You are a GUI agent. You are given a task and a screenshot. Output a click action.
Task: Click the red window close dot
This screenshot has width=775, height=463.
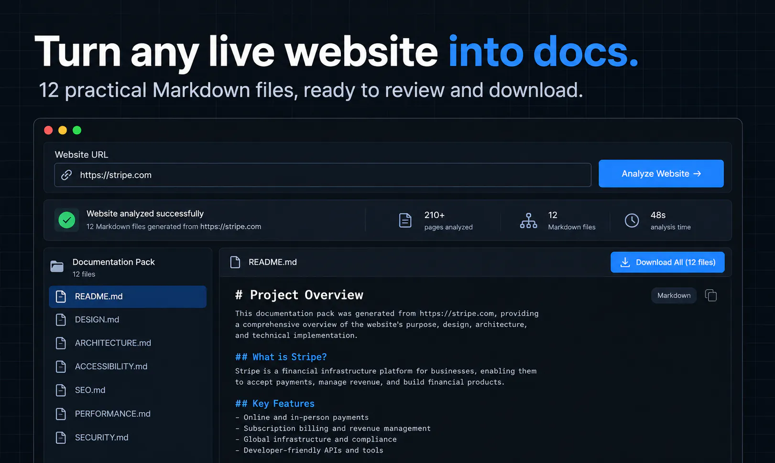pos(48,130)
